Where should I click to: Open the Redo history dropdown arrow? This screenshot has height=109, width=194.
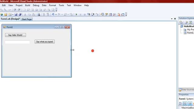pos(62,15)
